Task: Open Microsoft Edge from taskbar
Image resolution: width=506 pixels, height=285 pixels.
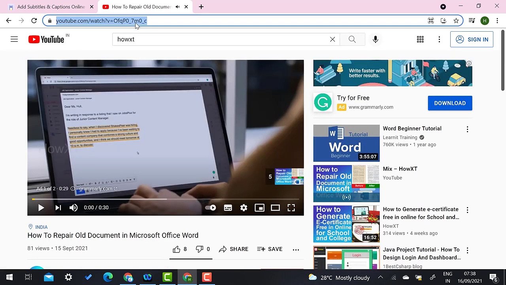Action: [x=108, y=277]
